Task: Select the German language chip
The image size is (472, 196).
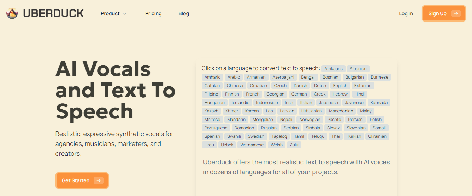Action: tap(299, 94)
